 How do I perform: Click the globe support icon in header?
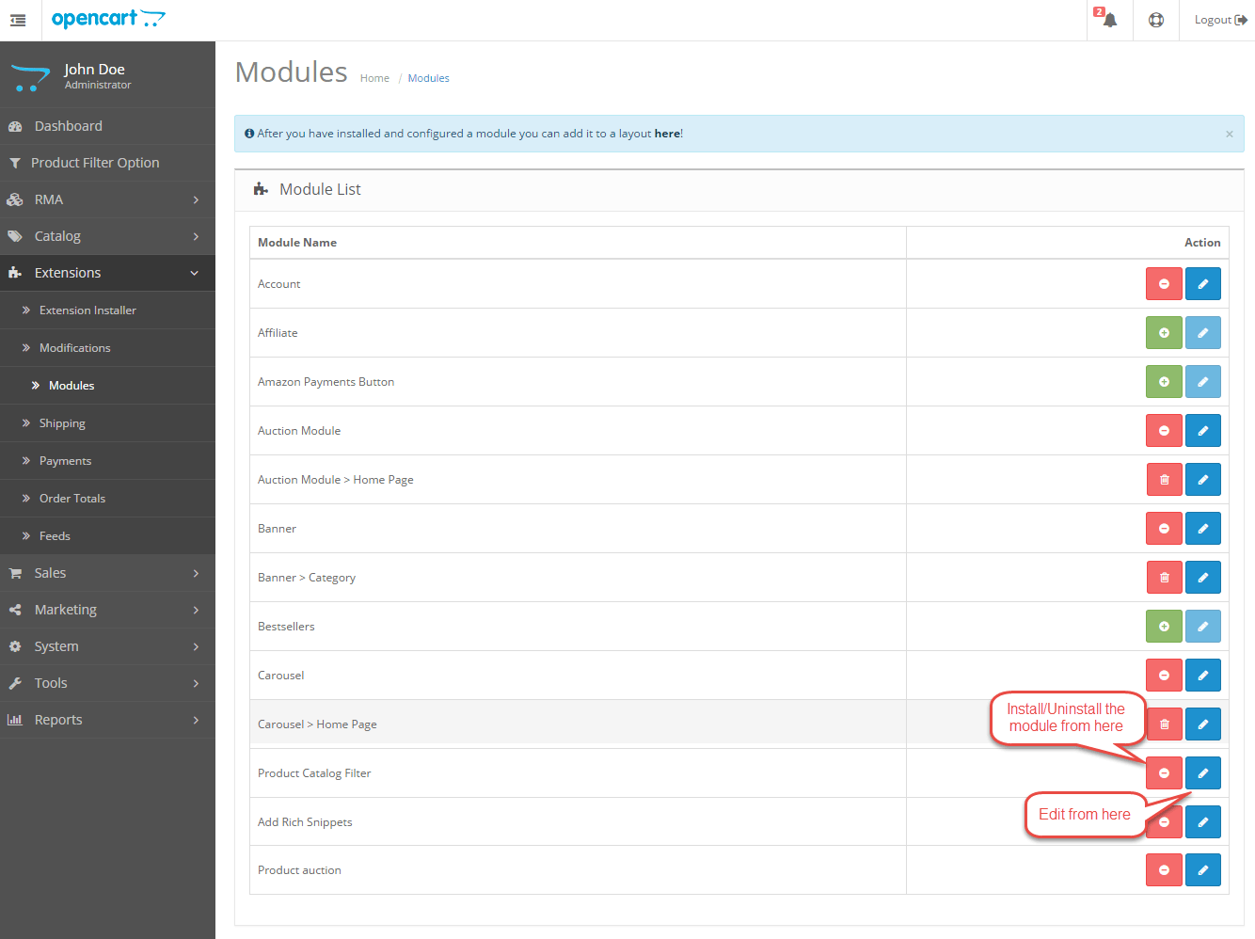1155,20
